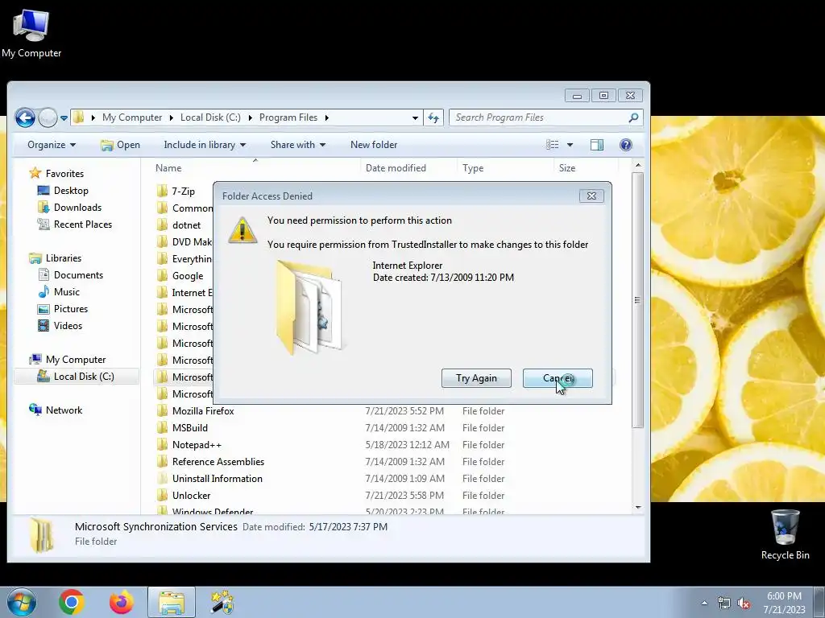The image size is (825, 618).
Task: Click the change view icon
Action: 552,145
